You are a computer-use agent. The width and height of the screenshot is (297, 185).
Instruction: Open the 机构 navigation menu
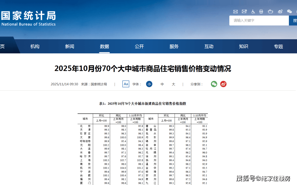[x=35, y=46]
